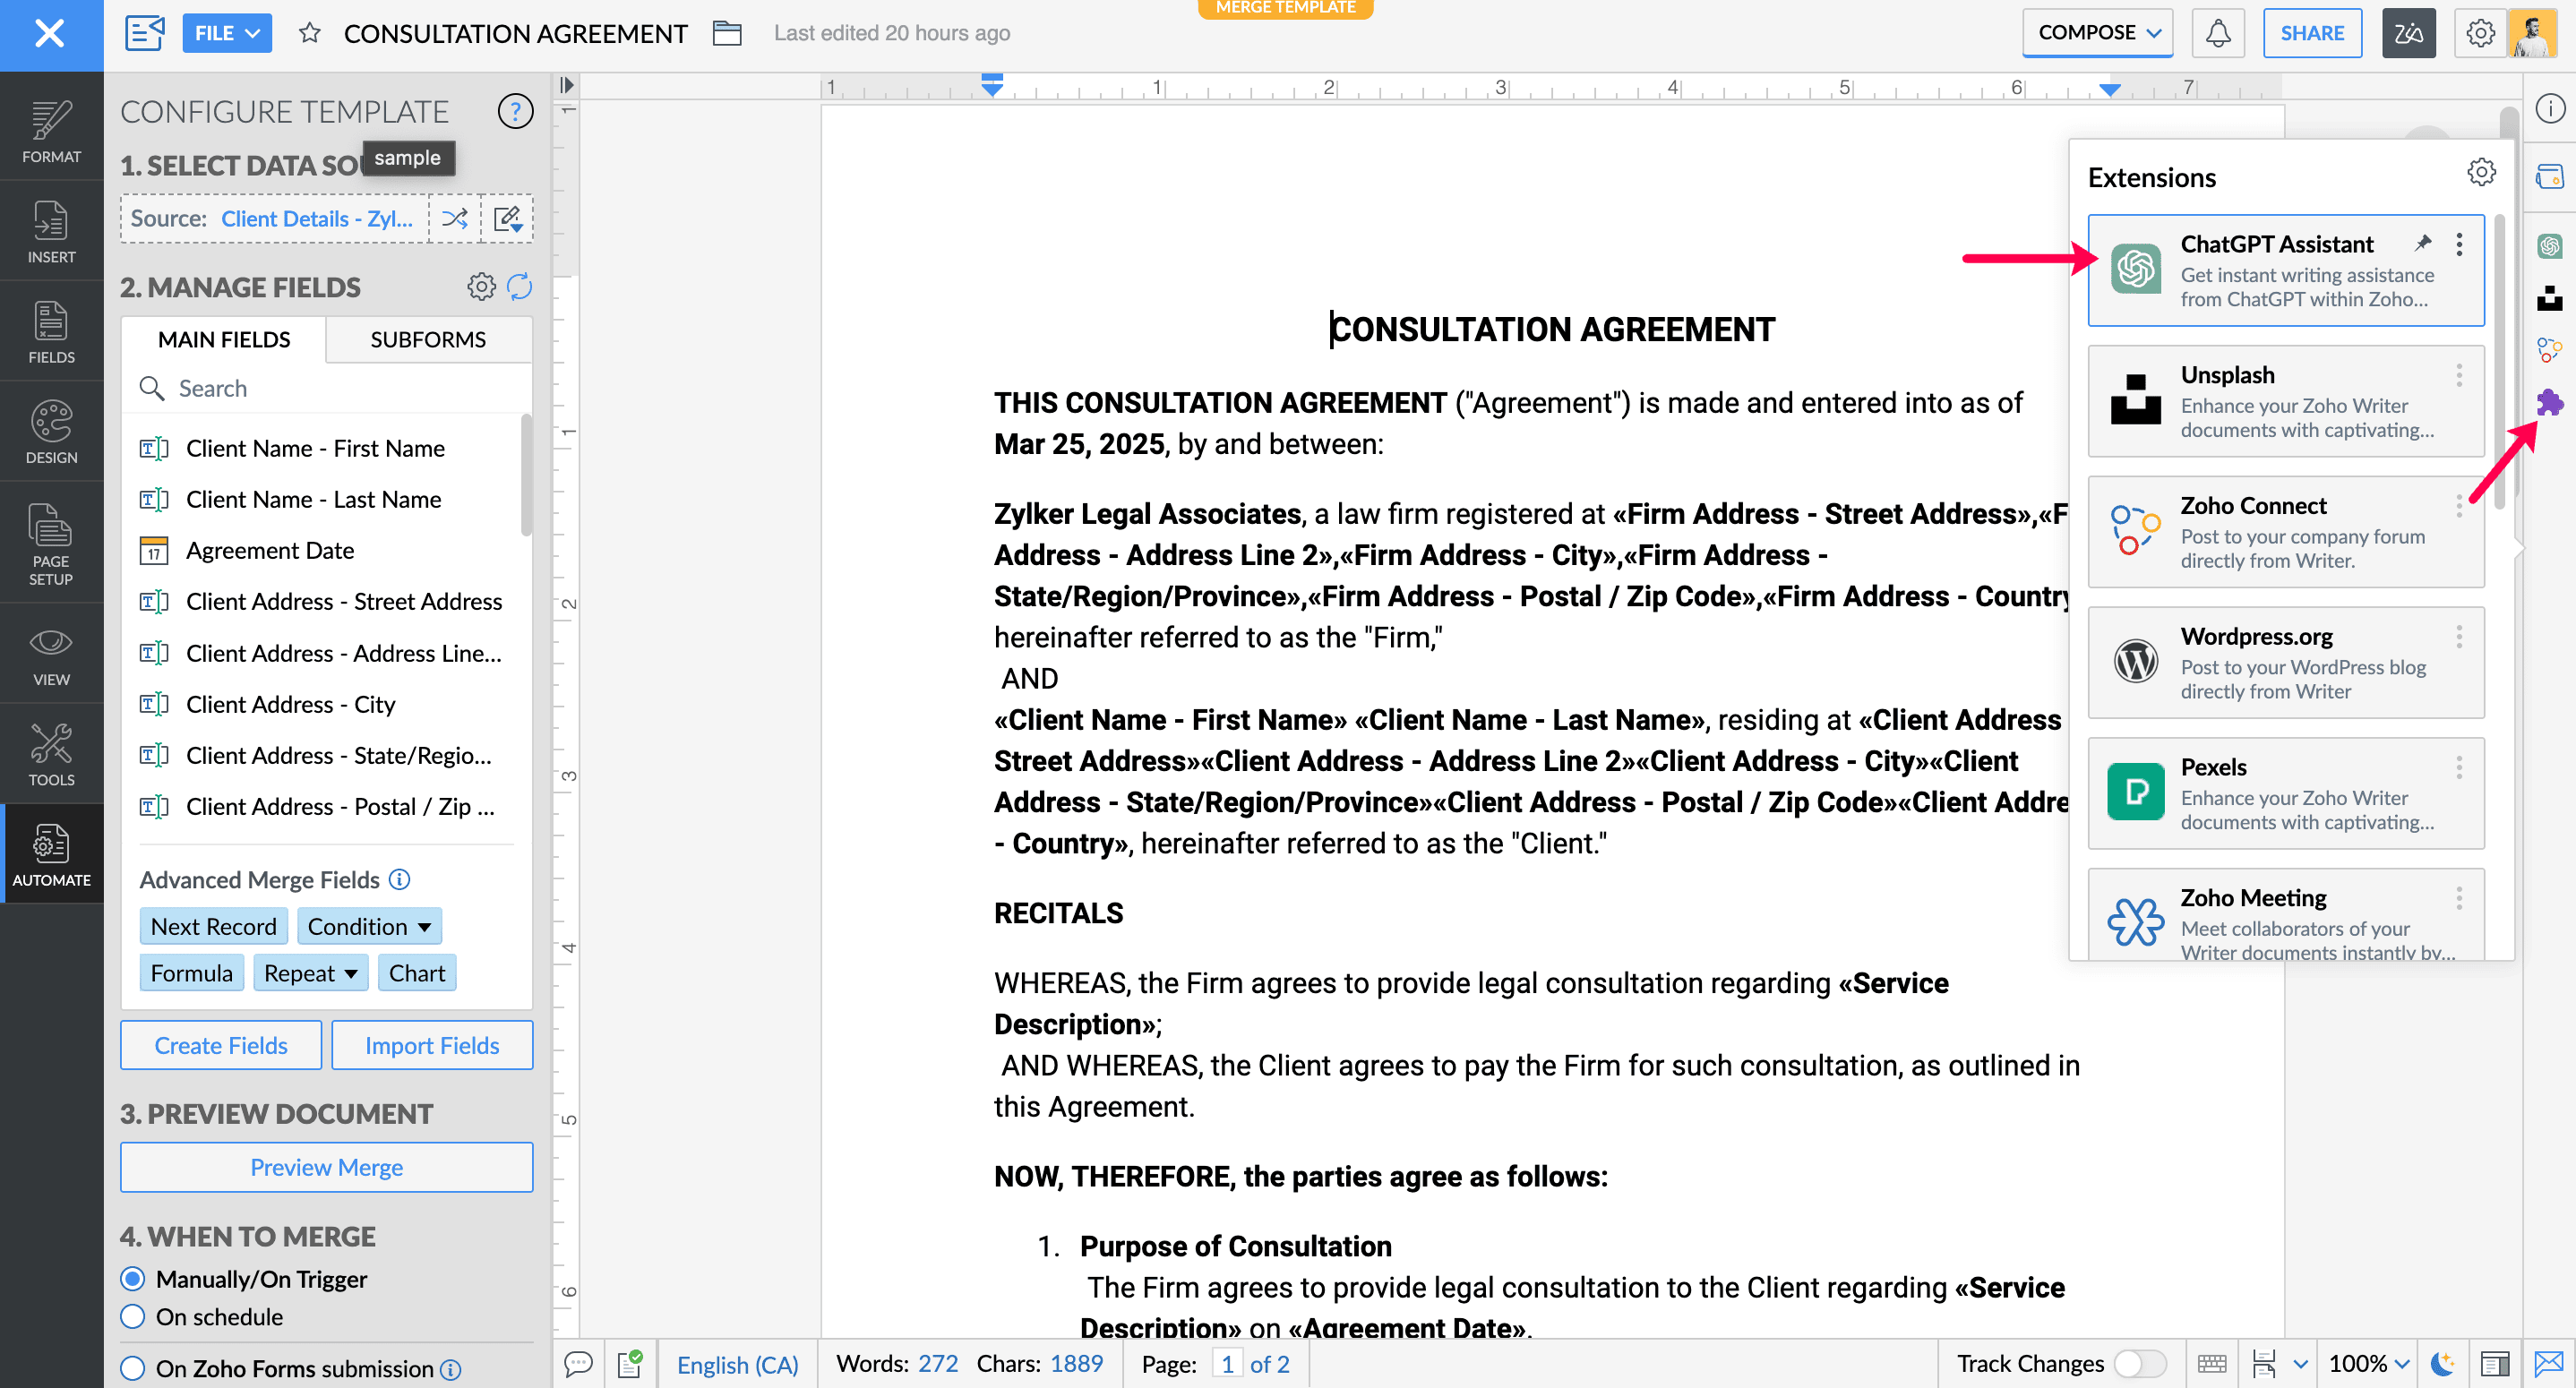Screen dimensions: 2576x1388
Task: Click the SHARE button
Action: point(2312,33)
